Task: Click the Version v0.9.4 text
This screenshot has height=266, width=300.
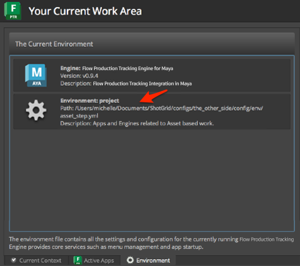Action: 79,76
